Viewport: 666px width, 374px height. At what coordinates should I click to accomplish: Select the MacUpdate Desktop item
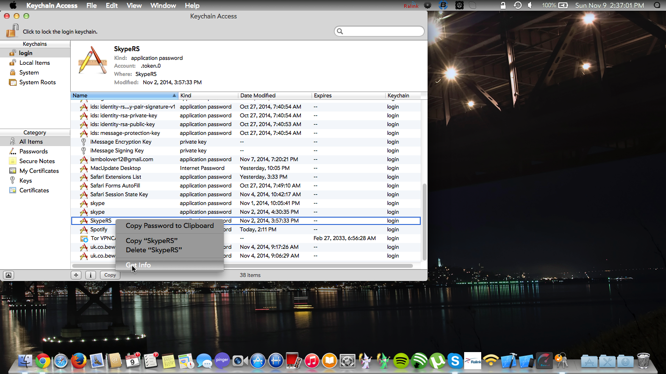point(246,168)
